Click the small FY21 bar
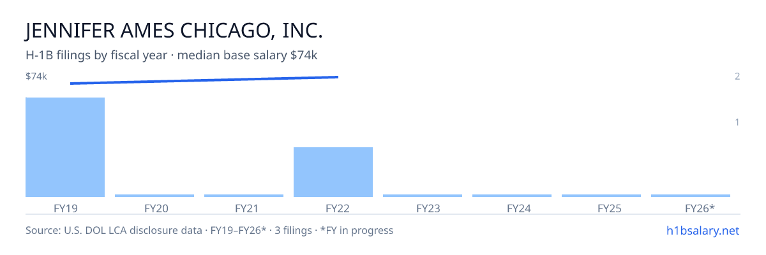Viewport: 766px width, 255px height. (244, 196)
